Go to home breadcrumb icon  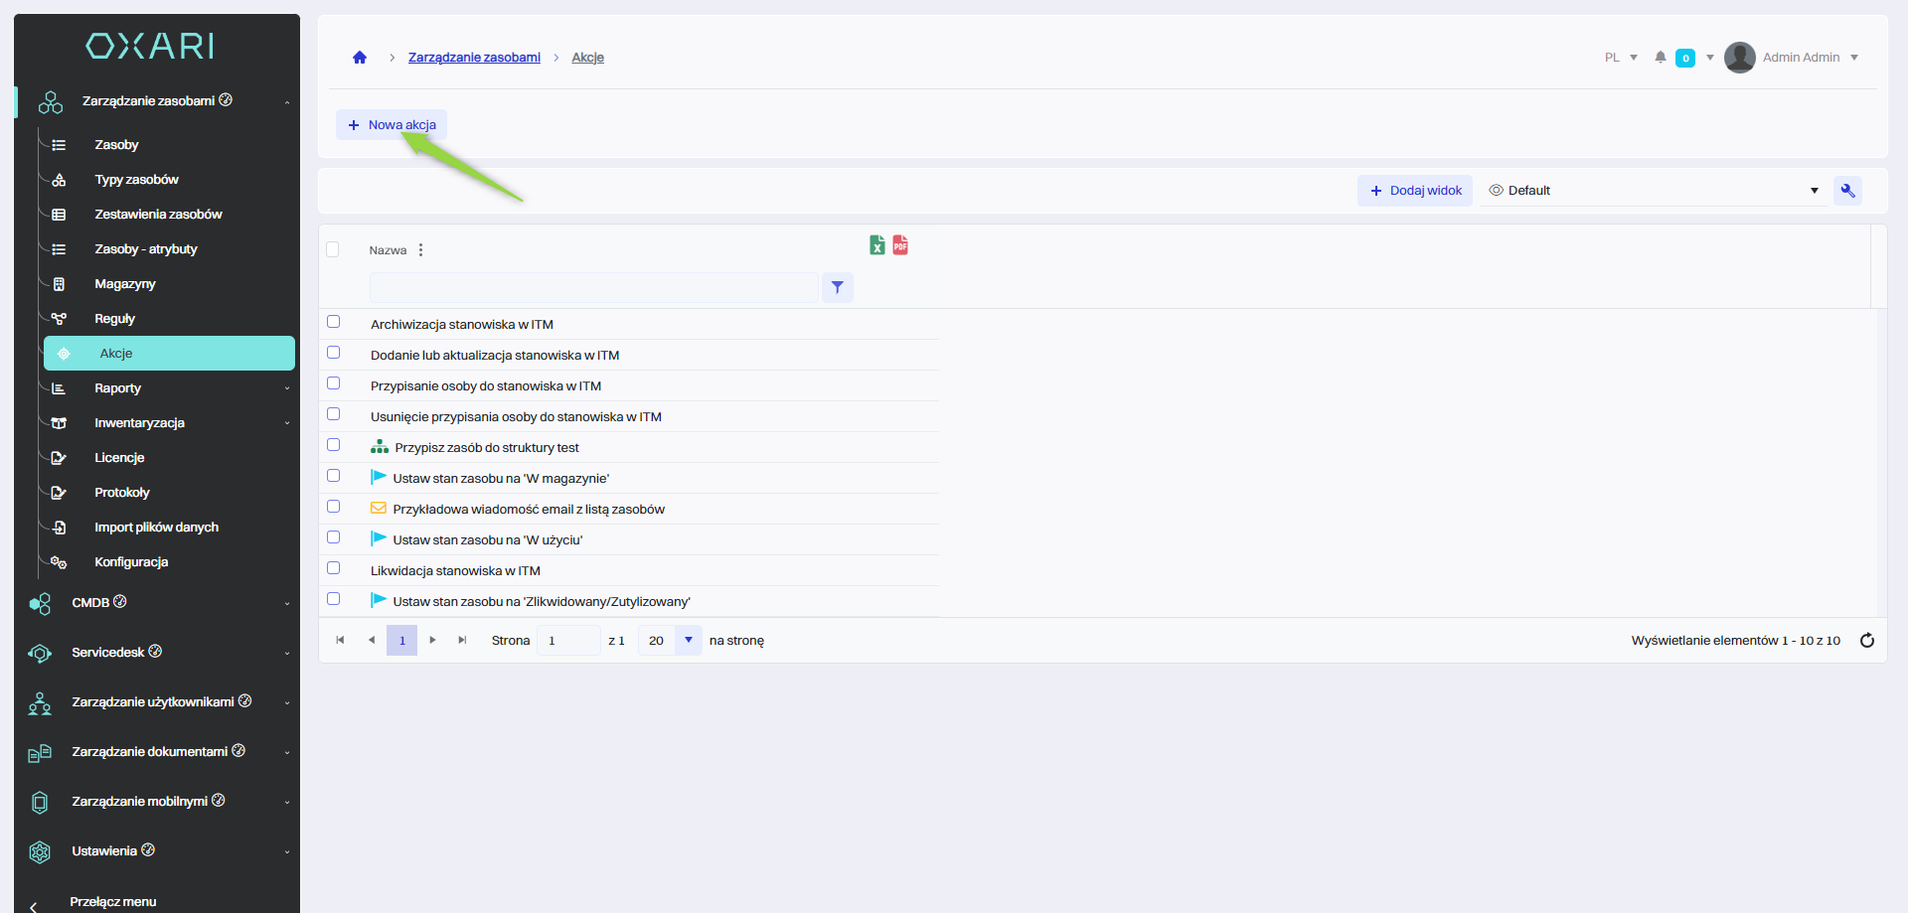(360, 58)
